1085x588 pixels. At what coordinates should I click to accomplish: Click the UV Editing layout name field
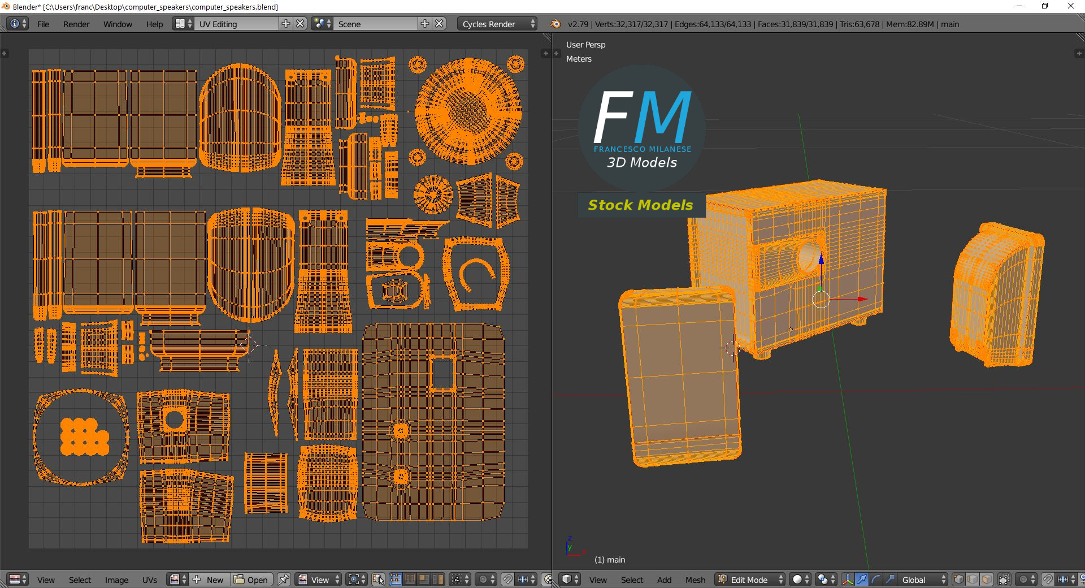pos(236,24)
